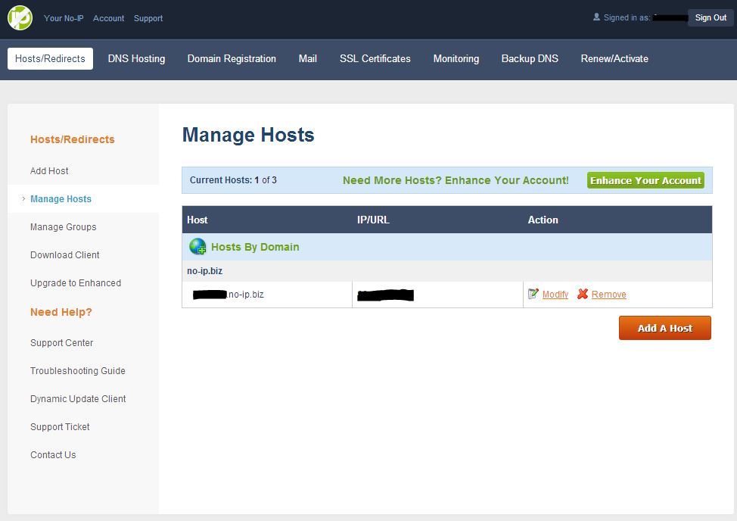Open the Support Ticket link
This screenshot has width=737, height=521.
pos(60,427)
